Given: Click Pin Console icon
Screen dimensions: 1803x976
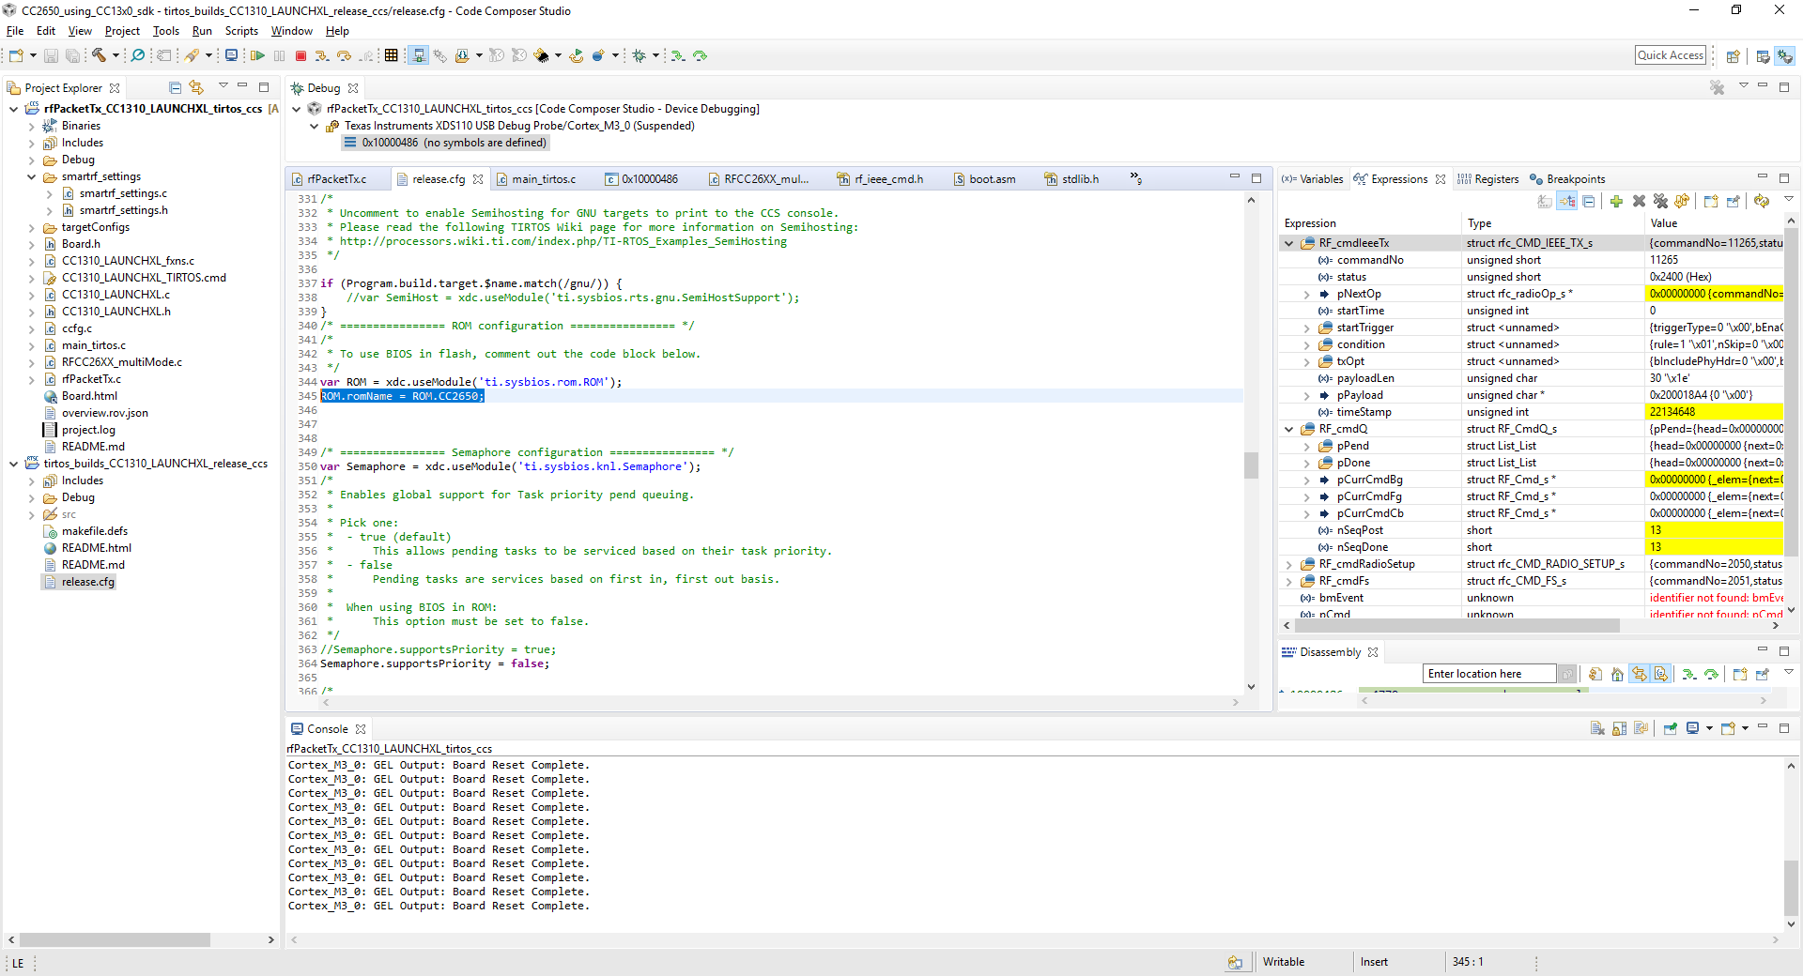Looking at the screenshot, I should (x=1671, y=728).
